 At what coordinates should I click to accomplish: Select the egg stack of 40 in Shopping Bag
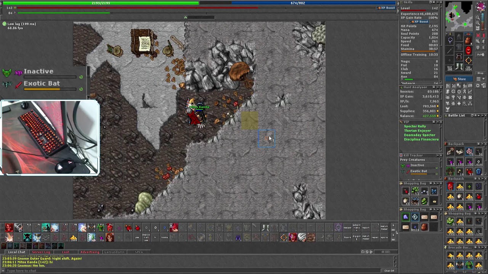[406, 201]
